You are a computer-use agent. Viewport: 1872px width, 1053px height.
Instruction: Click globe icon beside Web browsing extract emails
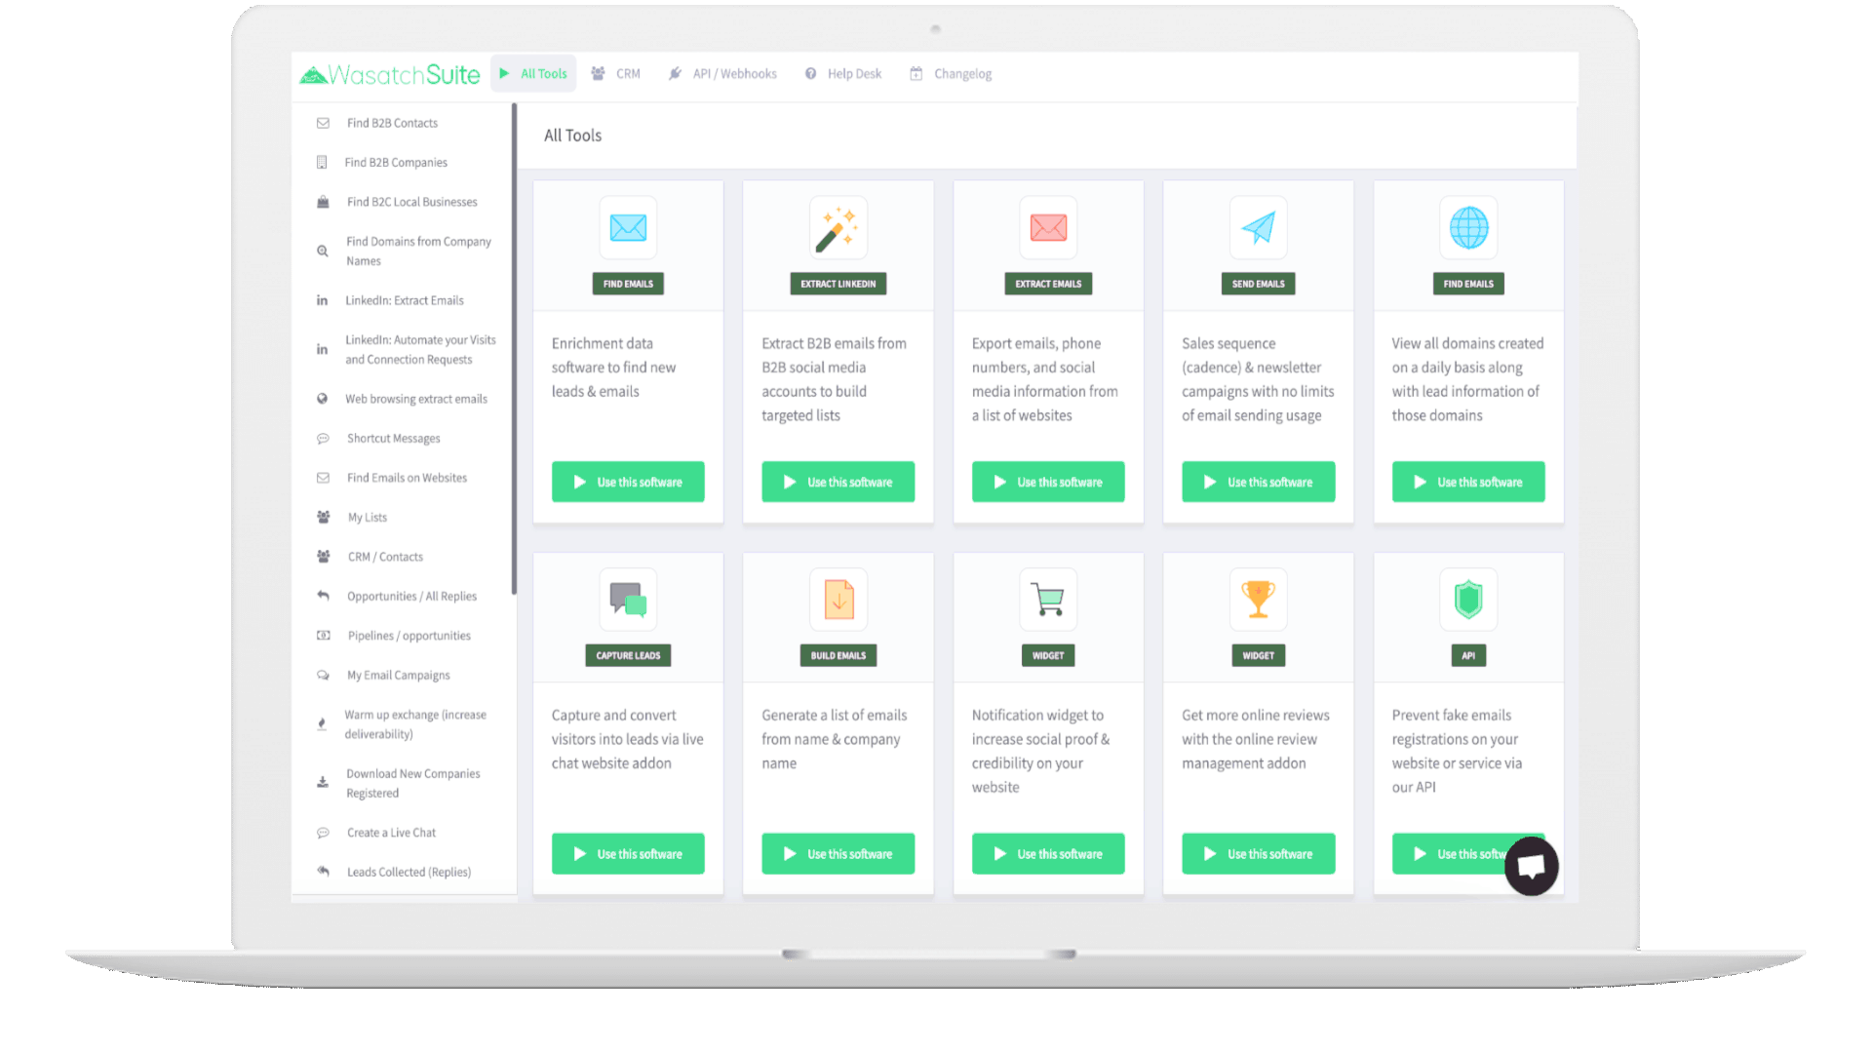point(323,399)
